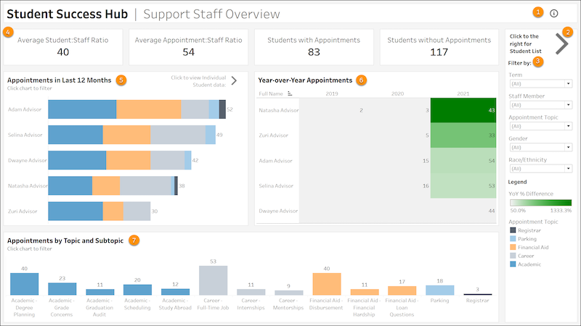
Task: Click orange marker 7 beside Topic and Subtopic
Action: click(x=134, y=240)
